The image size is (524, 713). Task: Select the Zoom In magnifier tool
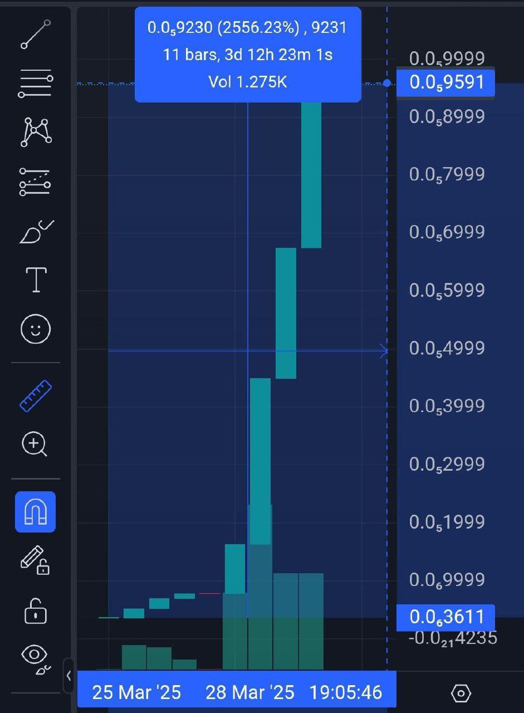pos(35,445)
